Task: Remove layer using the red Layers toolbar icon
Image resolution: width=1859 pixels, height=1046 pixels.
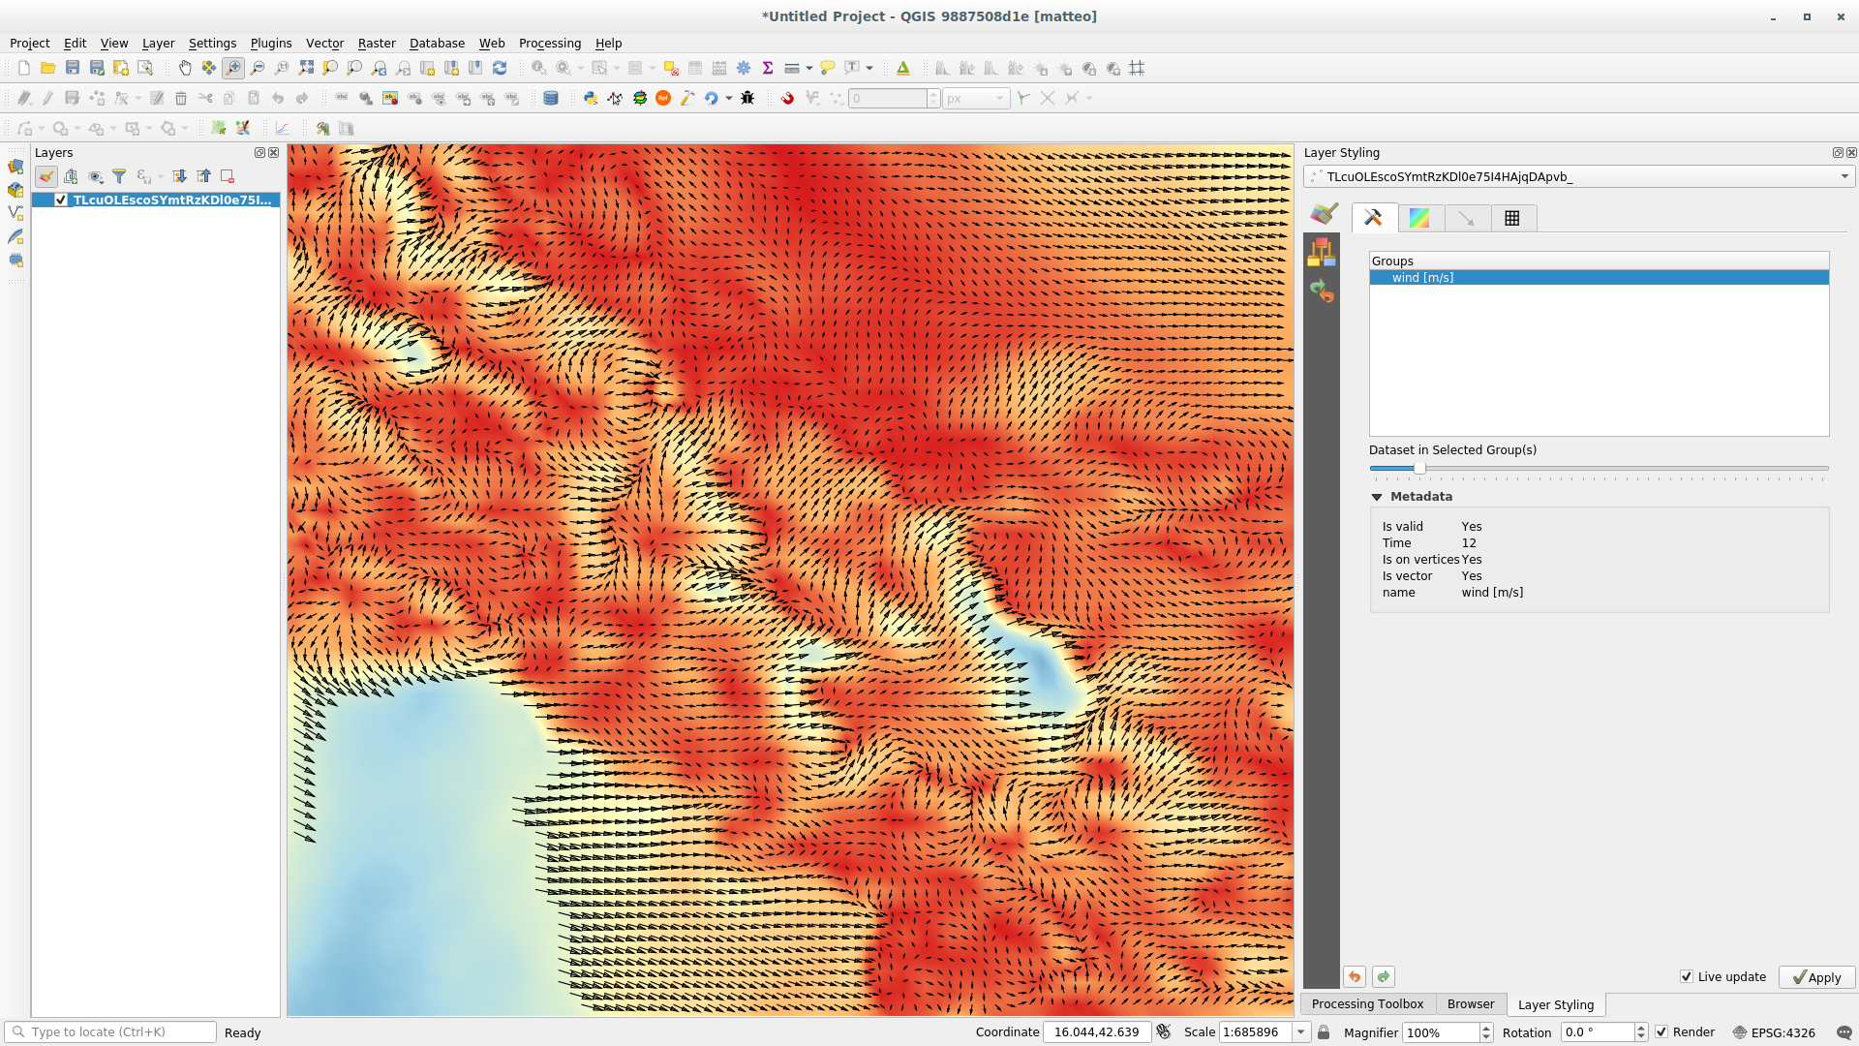Action: click(228, 176)
